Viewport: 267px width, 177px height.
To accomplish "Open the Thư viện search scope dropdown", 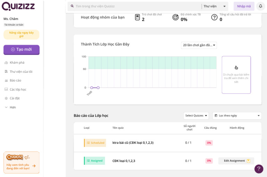I will (x=215, y=6).
